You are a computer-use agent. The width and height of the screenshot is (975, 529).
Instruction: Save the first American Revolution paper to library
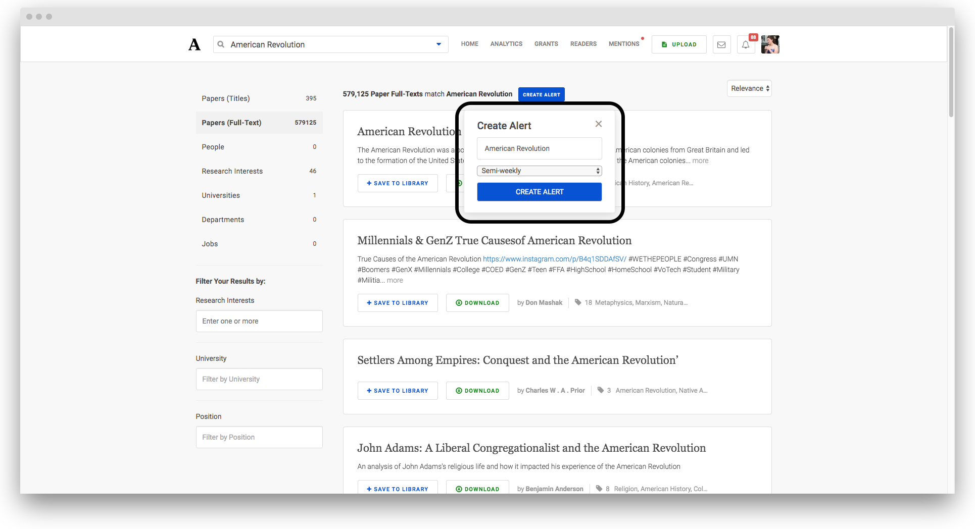coord(398,183)
